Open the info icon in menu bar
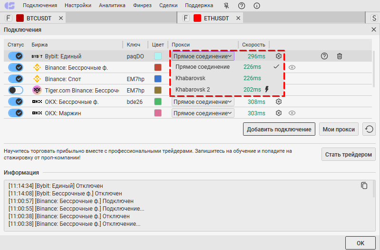The height and width of the screenshot is (250, 380). 257,6
